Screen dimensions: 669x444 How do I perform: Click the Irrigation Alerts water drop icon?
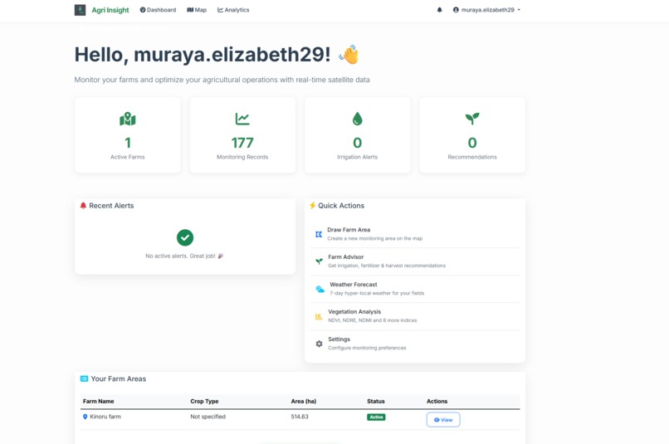(x=358, y=119)
